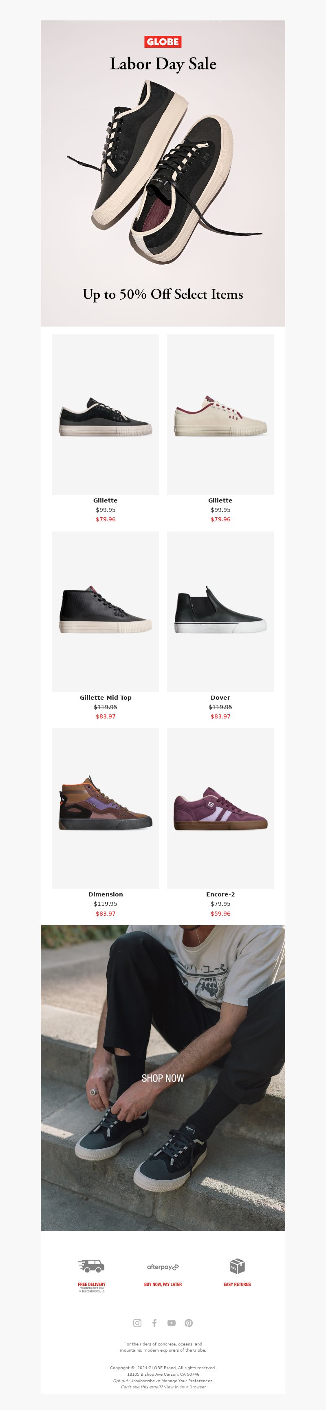Click the GLOBE red logo
The height and width of the screenshot is (1410, 326).
pos(163,42)
